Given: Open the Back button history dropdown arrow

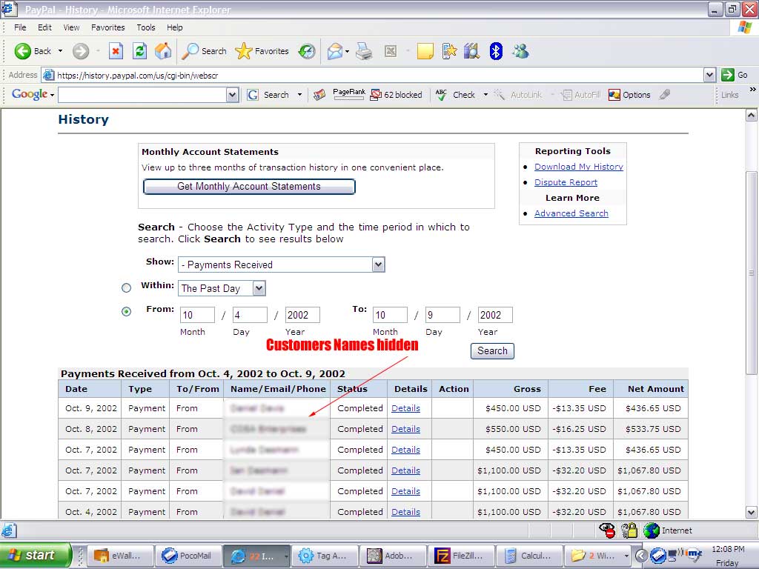Looking at the screenshot, I should coord(60,51).
